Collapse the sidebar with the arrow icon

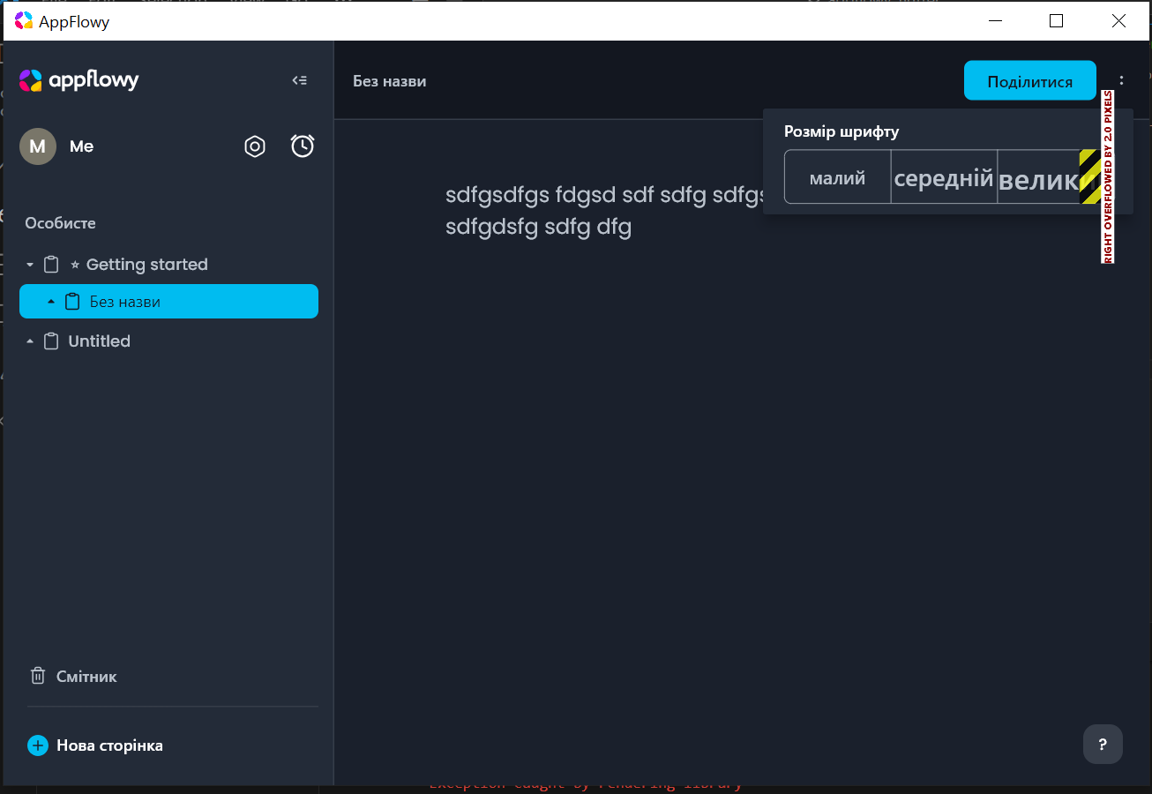click(299, 79)
